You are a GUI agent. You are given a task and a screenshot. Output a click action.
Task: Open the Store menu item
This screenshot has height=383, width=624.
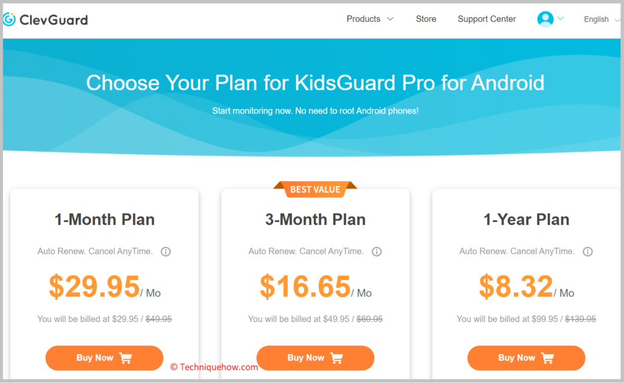tap(426, 19)
